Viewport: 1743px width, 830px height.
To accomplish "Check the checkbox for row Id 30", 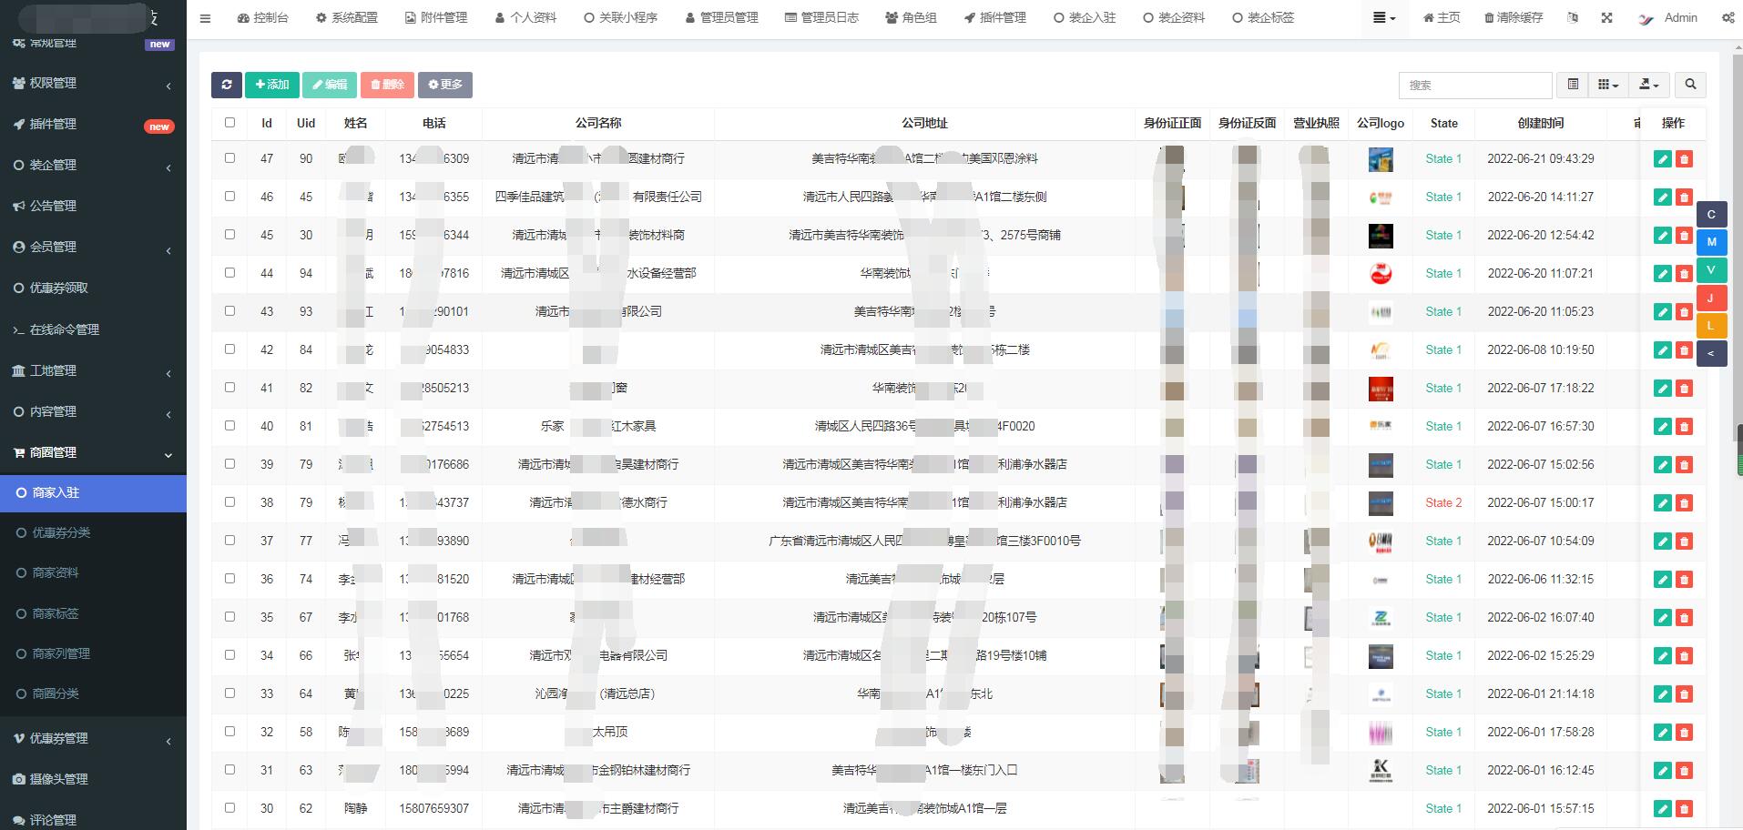I will pyautogui.click(x=229, y=808).
